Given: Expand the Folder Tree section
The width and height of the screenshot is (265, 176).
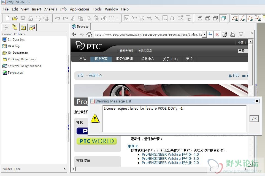Looking at the screenshot, I should tap(64, 169).
